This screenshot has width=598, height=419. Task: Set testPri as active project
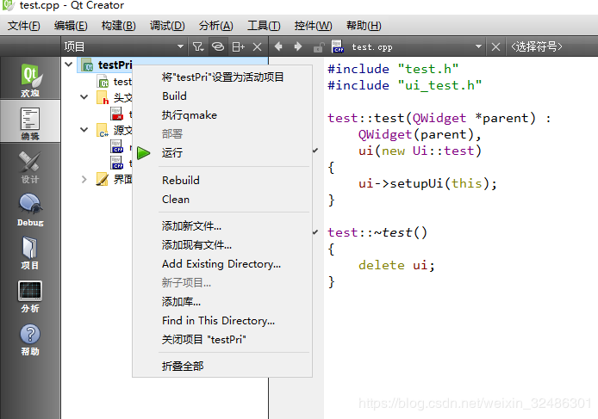tap(222, 77)
